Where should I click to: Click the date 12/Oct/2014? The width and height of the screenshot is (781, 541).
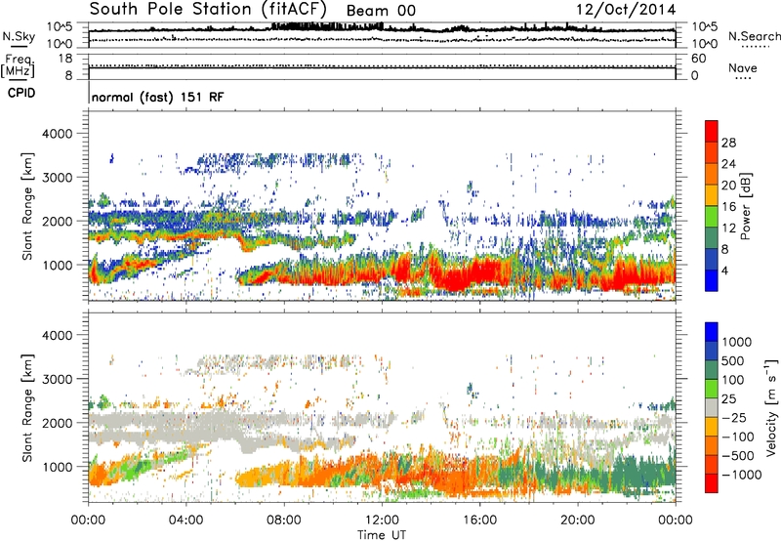(x=626, y=10)
